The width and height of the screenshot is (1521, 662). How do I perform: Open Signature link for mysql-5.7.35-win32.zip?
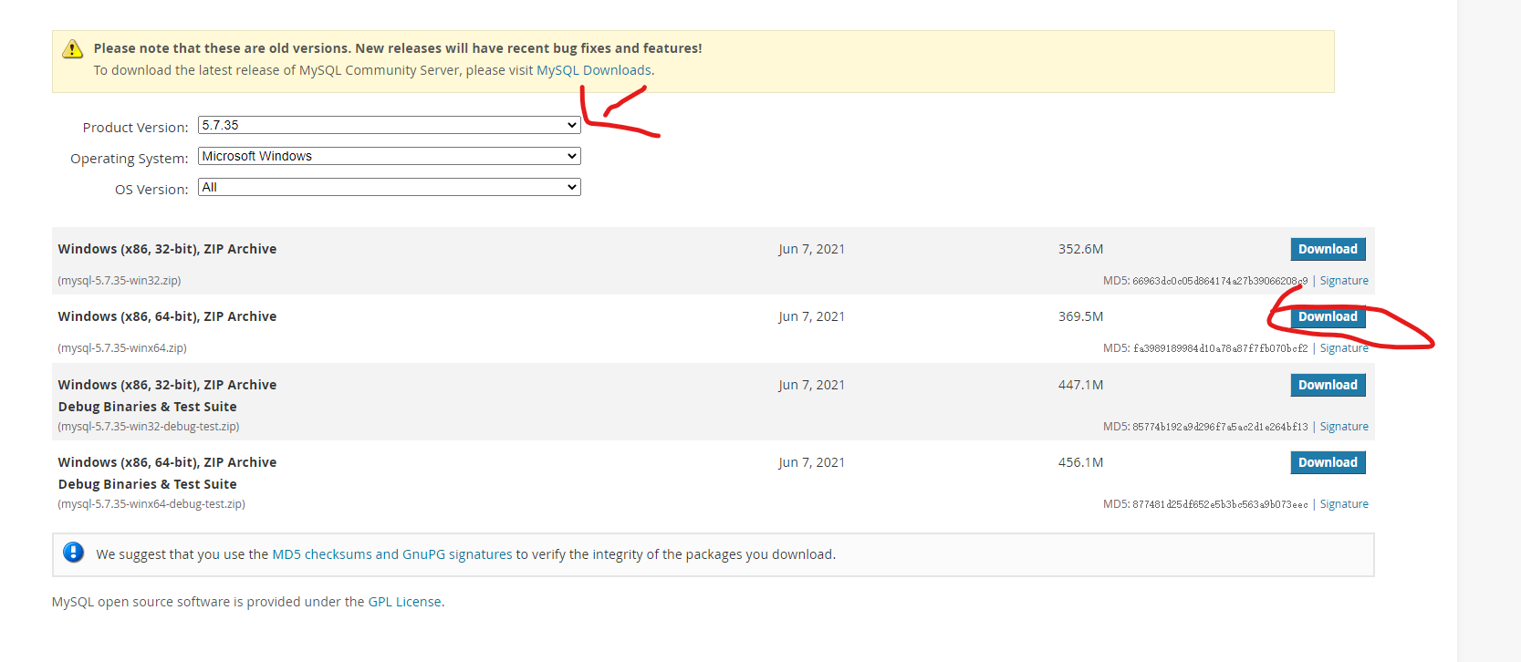tap(1344, 281)
